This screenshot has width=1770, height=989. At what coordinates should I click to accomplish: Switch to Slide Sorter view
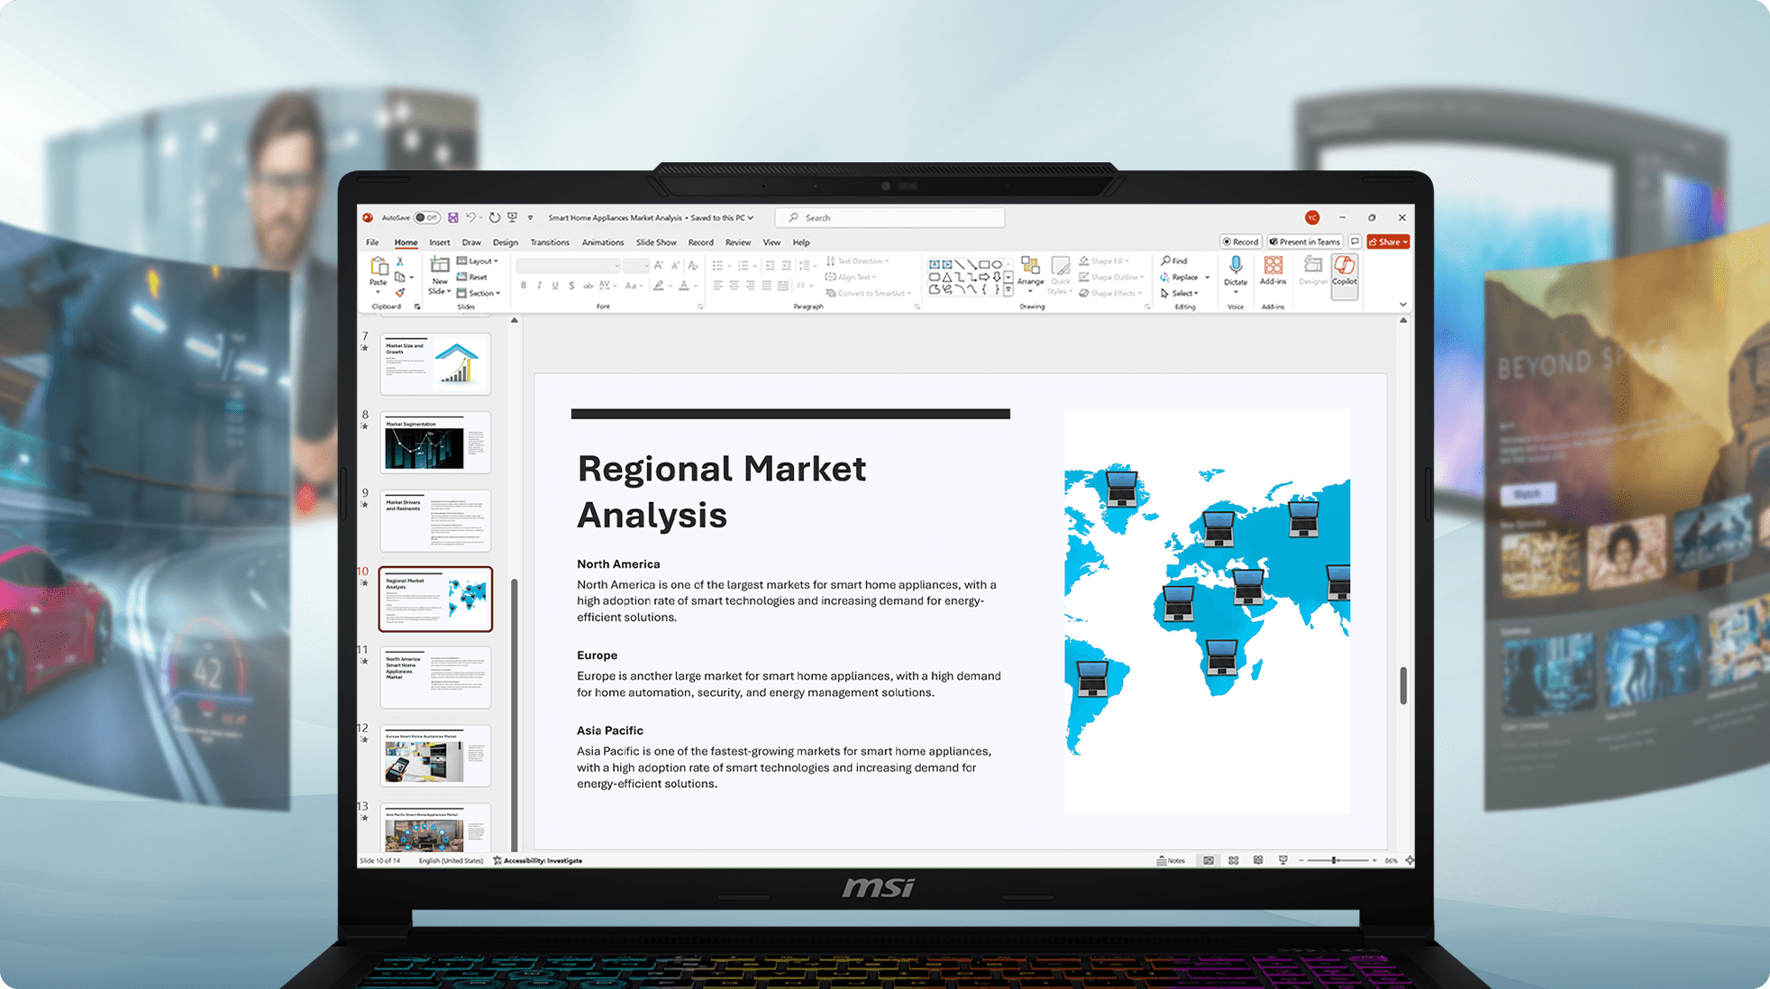pos(1233,860)
